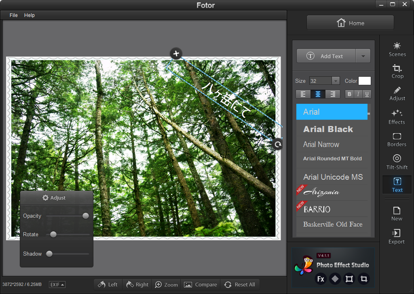This screenshot has height=294, width=414.
Task: Click the image size text 3872*2592 / 6.25MB
Action: [x=22, y=284]
